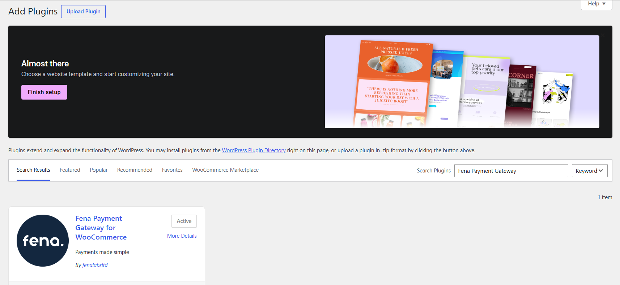Open the Popular plugins tab
Viewport: 620px width, 285px height.
click(x=99, y=170)
